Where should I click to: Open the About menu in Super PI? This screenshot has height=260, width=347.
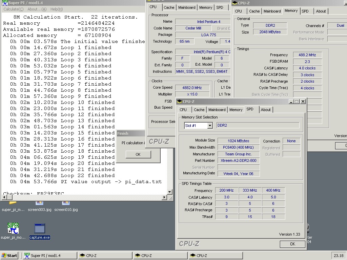pyautogui.click(x=37, y=9)
